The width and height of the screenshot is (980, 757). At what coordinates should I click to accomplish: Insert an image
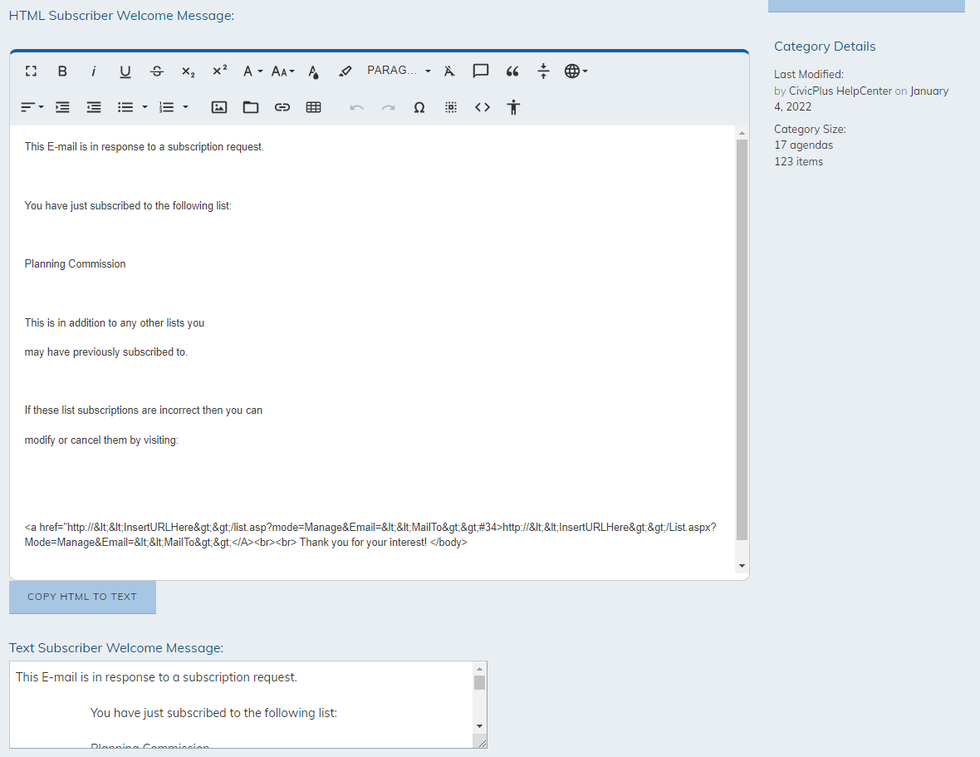[219, 107]
